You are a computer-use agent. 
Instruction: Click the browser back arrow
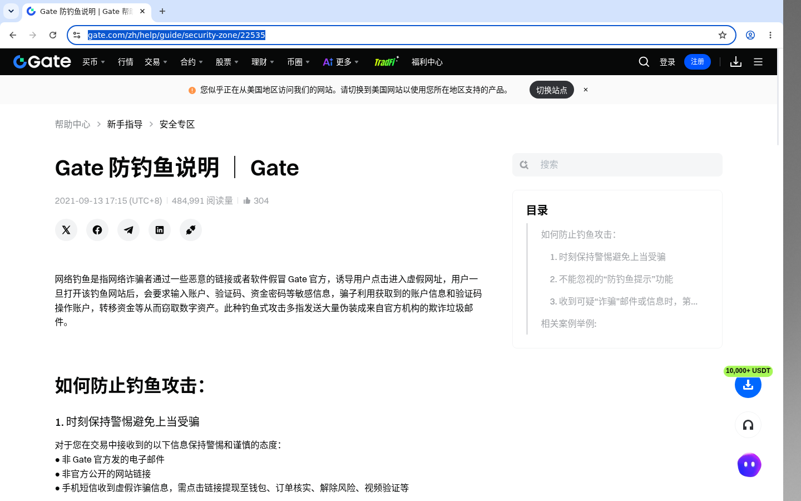tap(13, 35)
